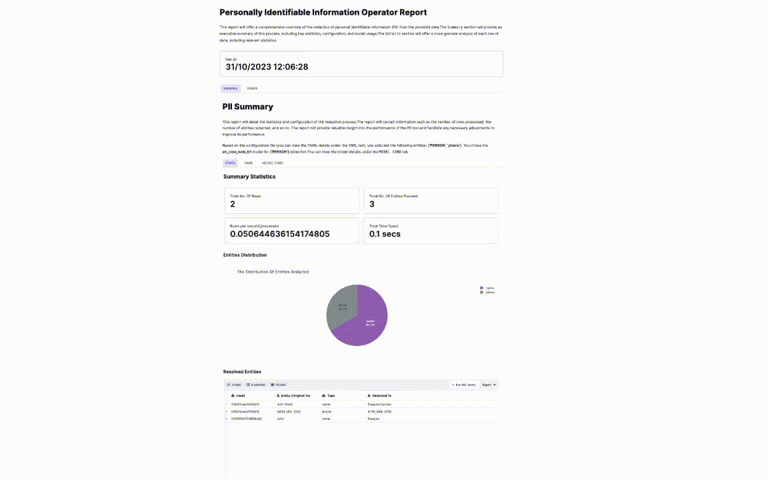
Task: Select the Summary tab
Action: click(x=230, y=88)
